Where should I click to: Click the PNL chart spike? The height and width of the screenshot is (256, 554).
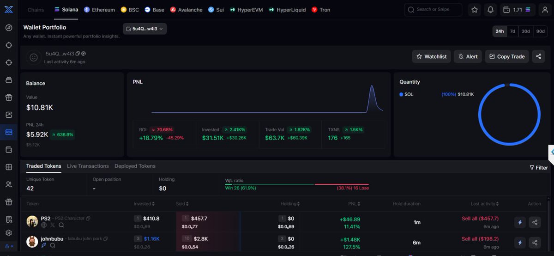[x=372, y=98]
